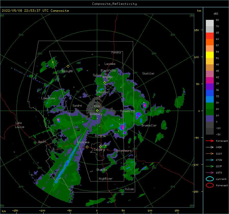This screenshot has width=229, height=214.
Task: Click the Lacombe city label
Action: click(x=110, y=64)
